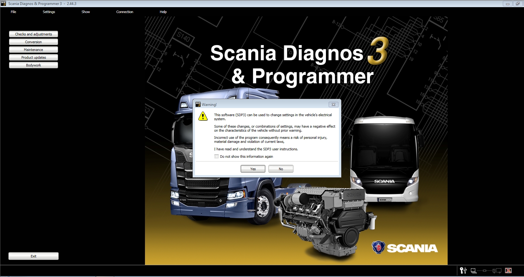Click the SDP3 application icon in title bar
Image resolution: width=524 pixels, height=277 pixels.
pos(3,3)
